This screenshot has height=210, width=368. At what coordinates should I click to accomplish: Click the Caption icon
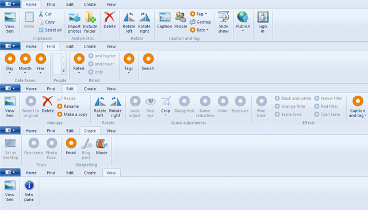(164, 17)
